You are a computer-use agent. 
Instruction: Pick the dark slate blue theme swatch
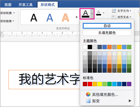[100, 47]
